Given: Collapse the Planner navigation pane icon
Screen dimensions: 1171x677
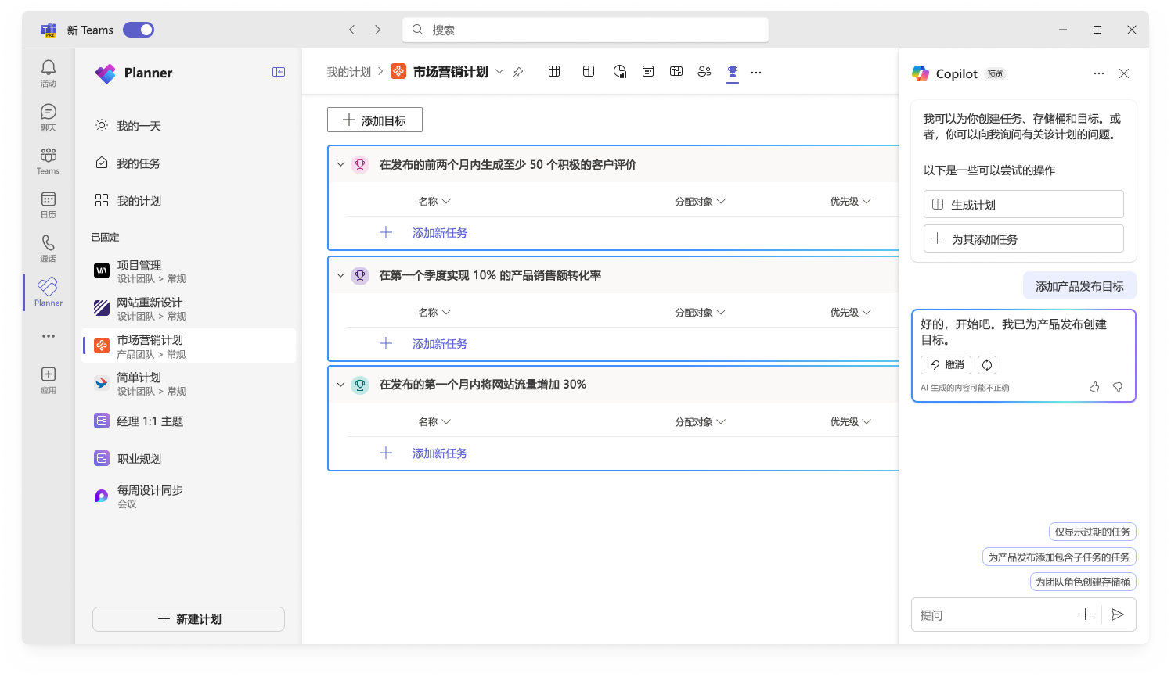Looking at the screenshot, I should (x=279, y=72).
